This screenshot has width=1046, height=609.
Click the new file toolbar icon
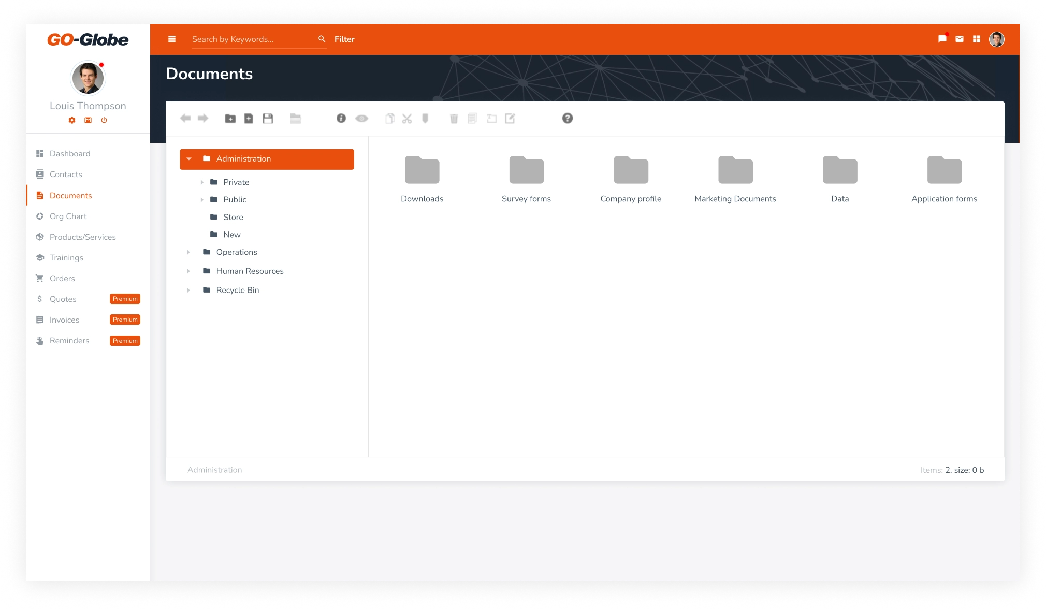[249, 119]
